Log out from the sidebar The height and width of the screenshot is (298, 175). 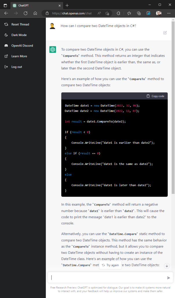17,67
